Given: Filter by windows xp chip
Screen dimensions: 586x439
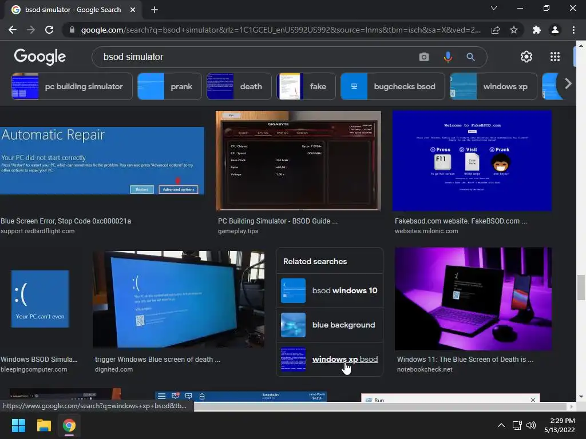Looking at the screenshot, I should pos(493,86).
